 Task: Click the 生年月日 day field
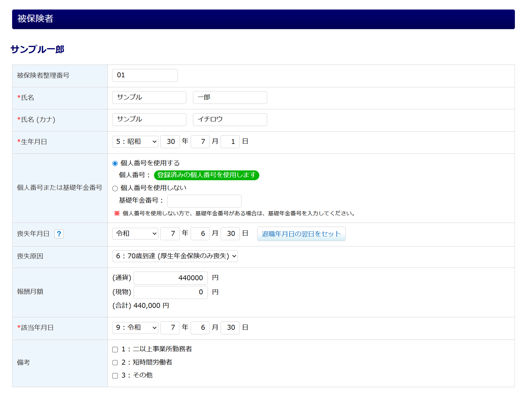point(230,142)
